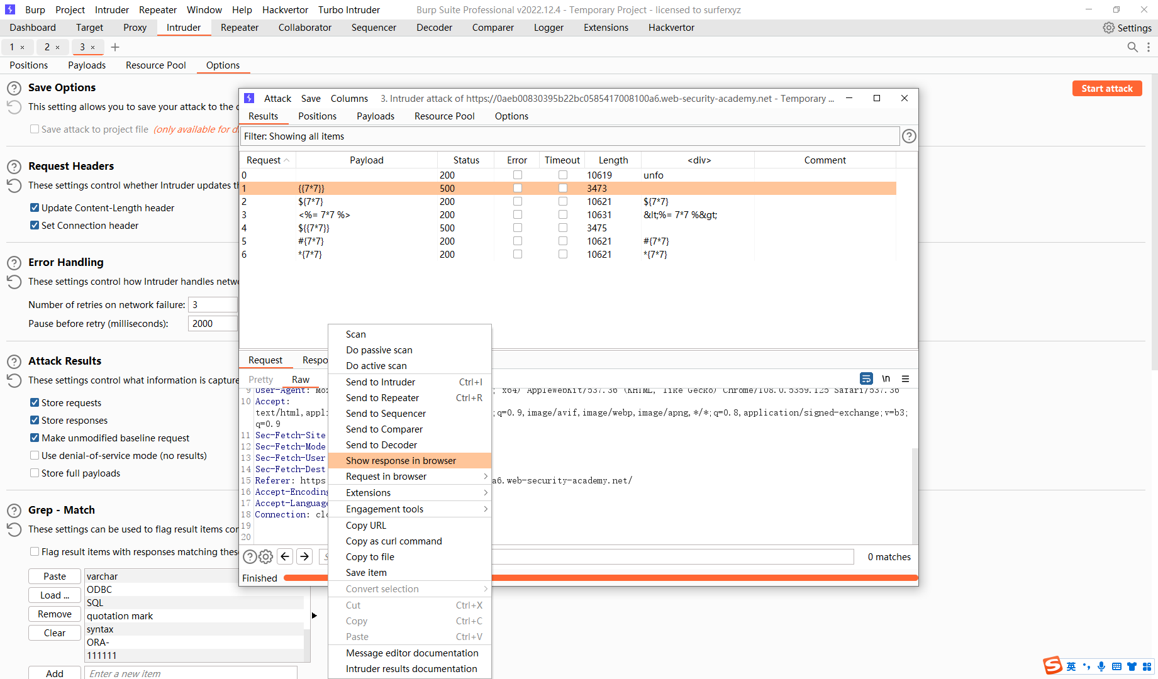
Task: Close Intruder tab 3
Action: [92, 47]
